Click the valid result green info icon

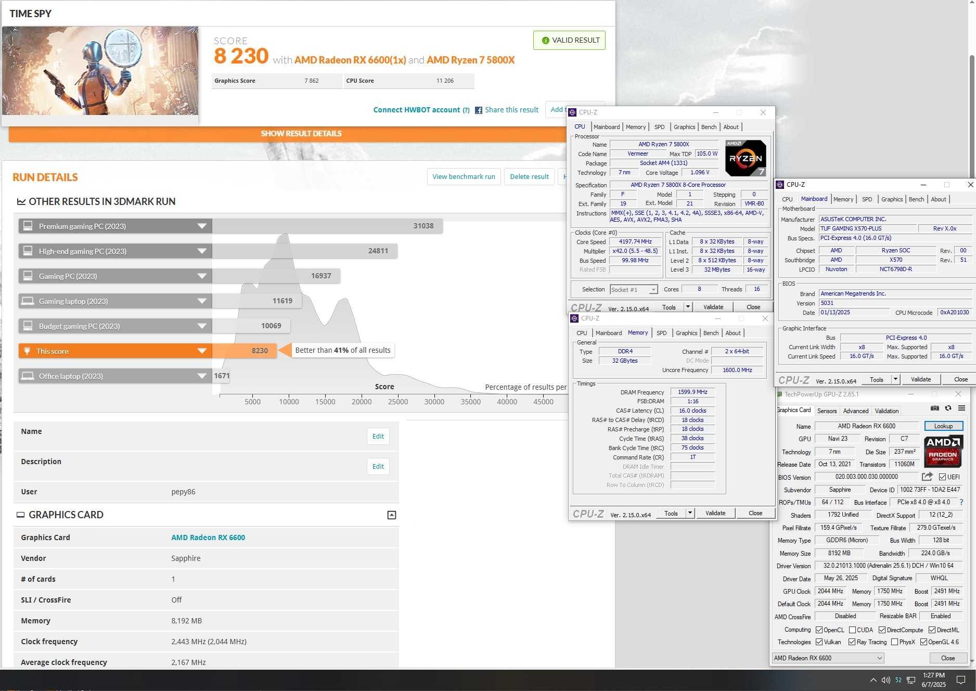click(x=545, y=41)
